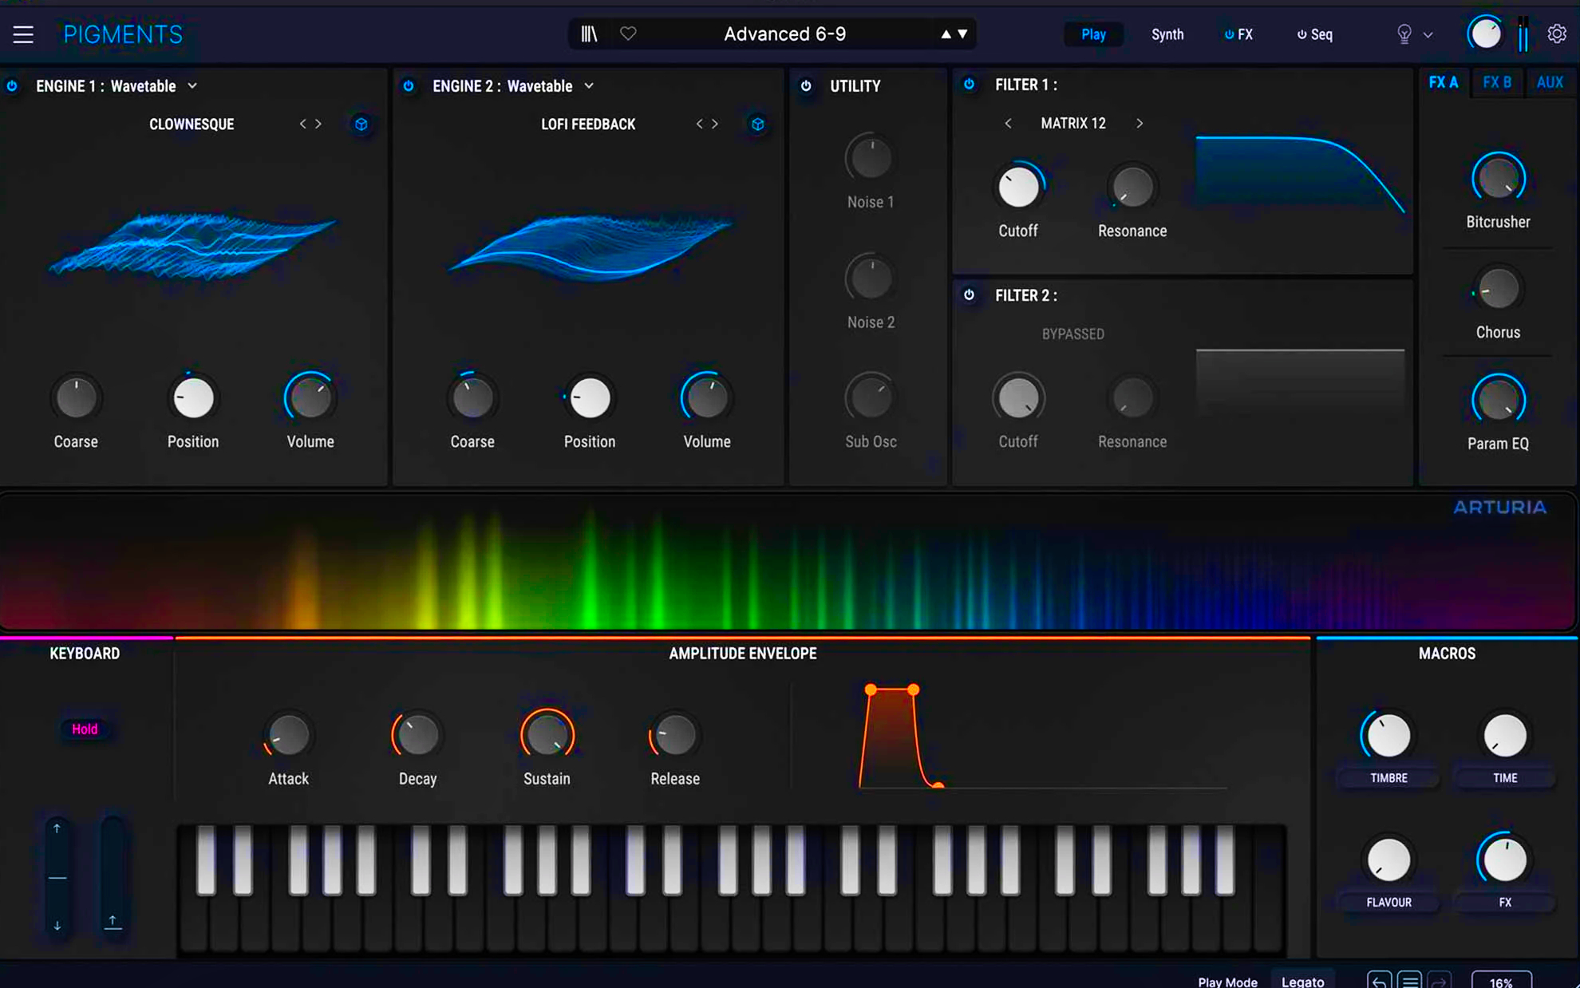Switch to FX A tab
Viewport: 1580px width, 988px height.
1443,82
